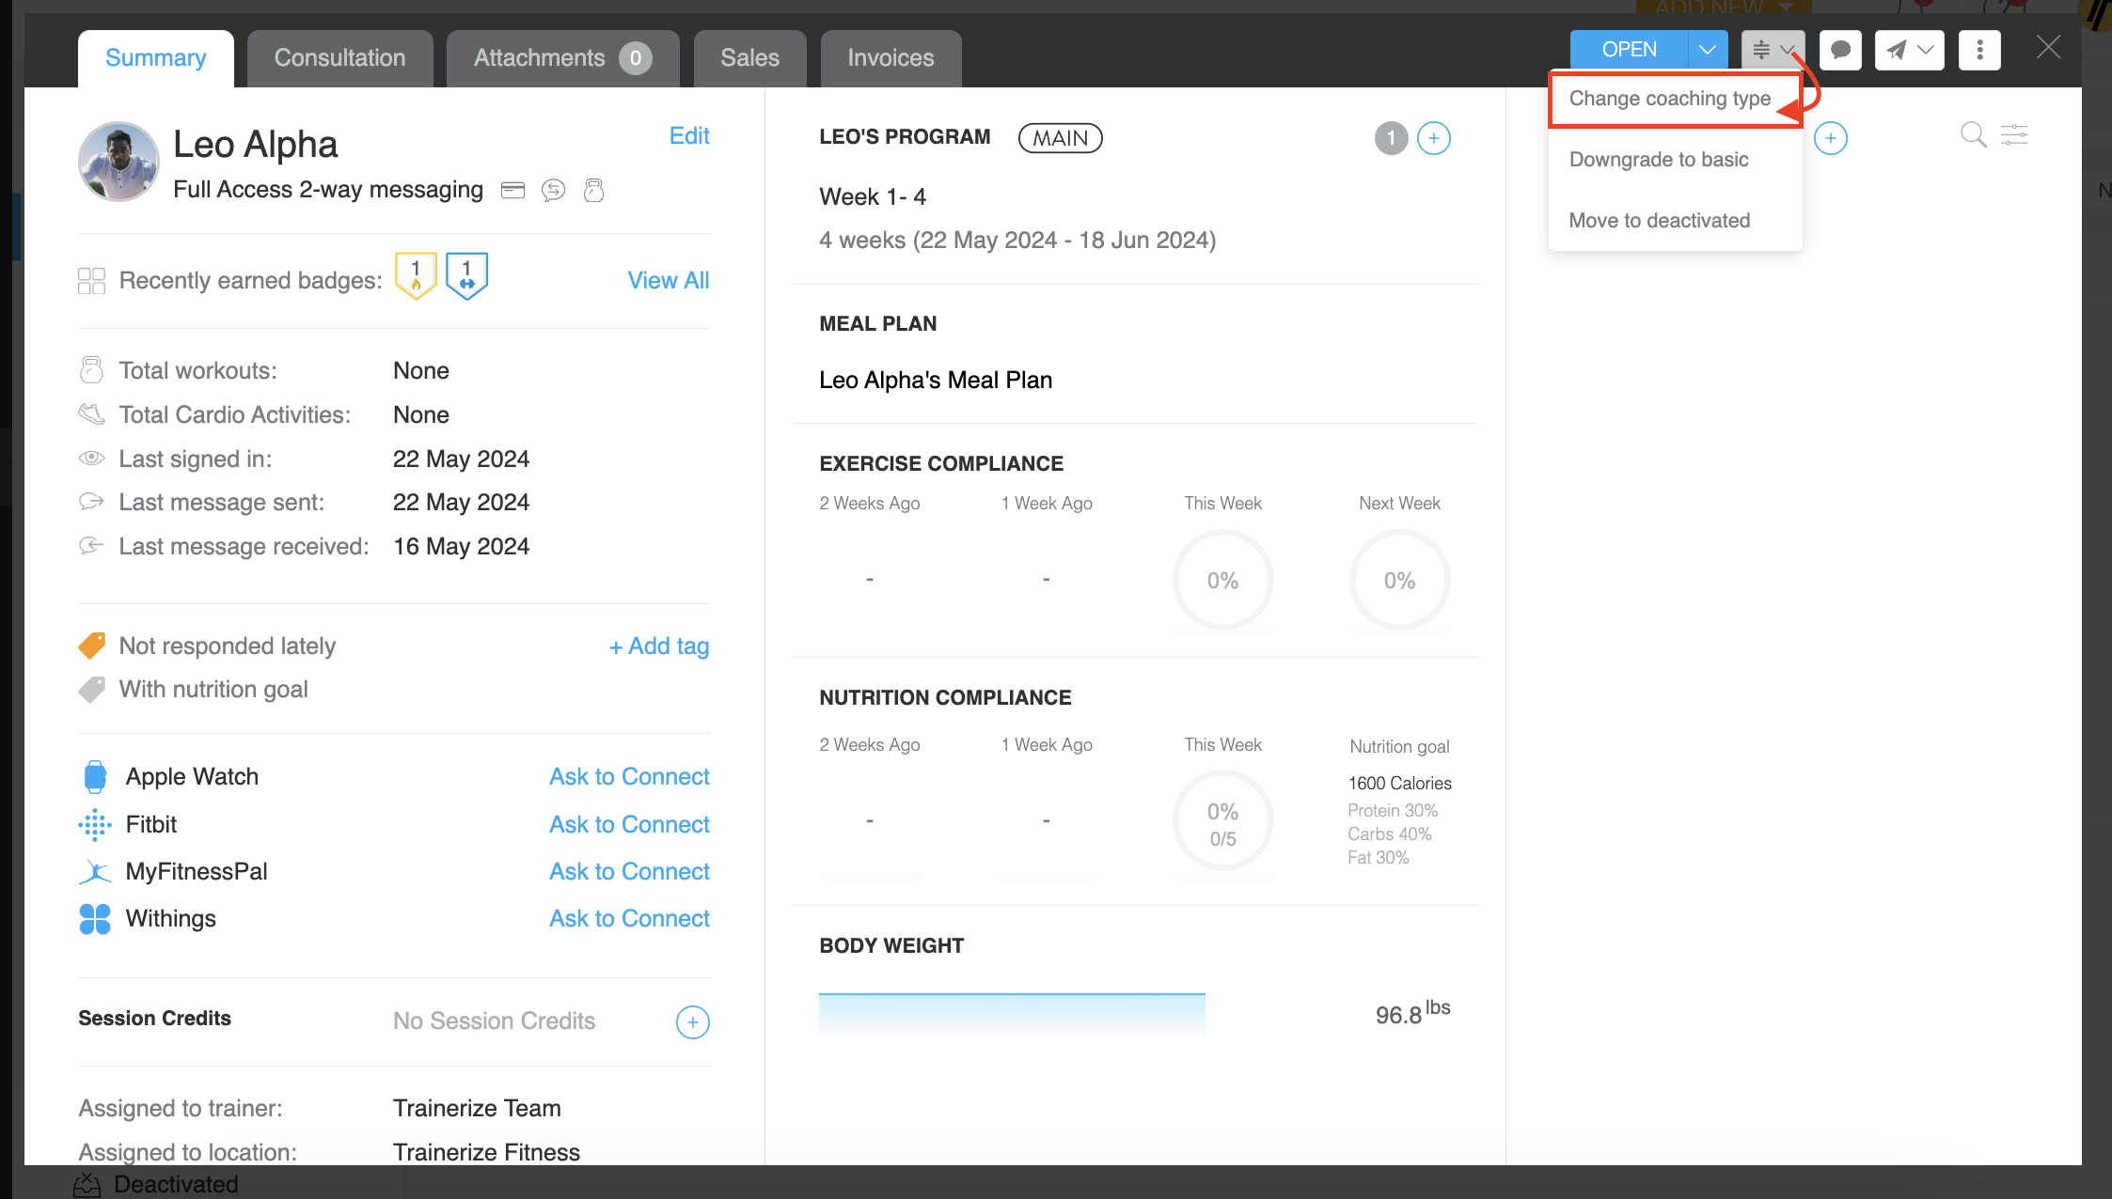The image size is (2112, 1199).
Task: Click the coaching type switch icon
Action: pyautogui.click(x=1761, y=50)
